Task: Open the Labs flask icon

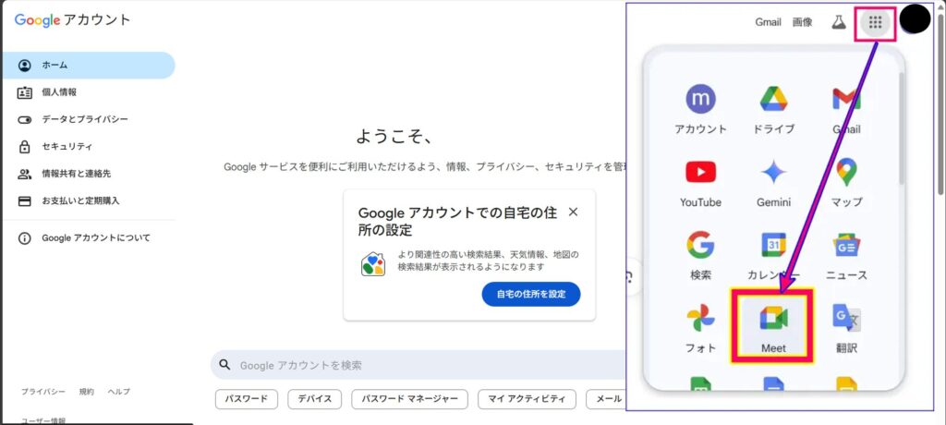Action: pos(838,22)
